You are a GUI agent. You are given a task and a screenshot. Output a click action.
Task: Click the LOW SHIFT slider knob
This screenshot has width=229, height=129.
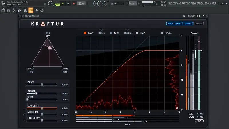42,108
